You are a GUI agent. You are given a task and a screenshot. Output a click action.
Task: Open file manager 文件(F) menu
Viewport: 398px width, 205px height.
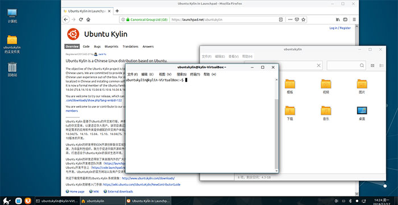[206, 57]
